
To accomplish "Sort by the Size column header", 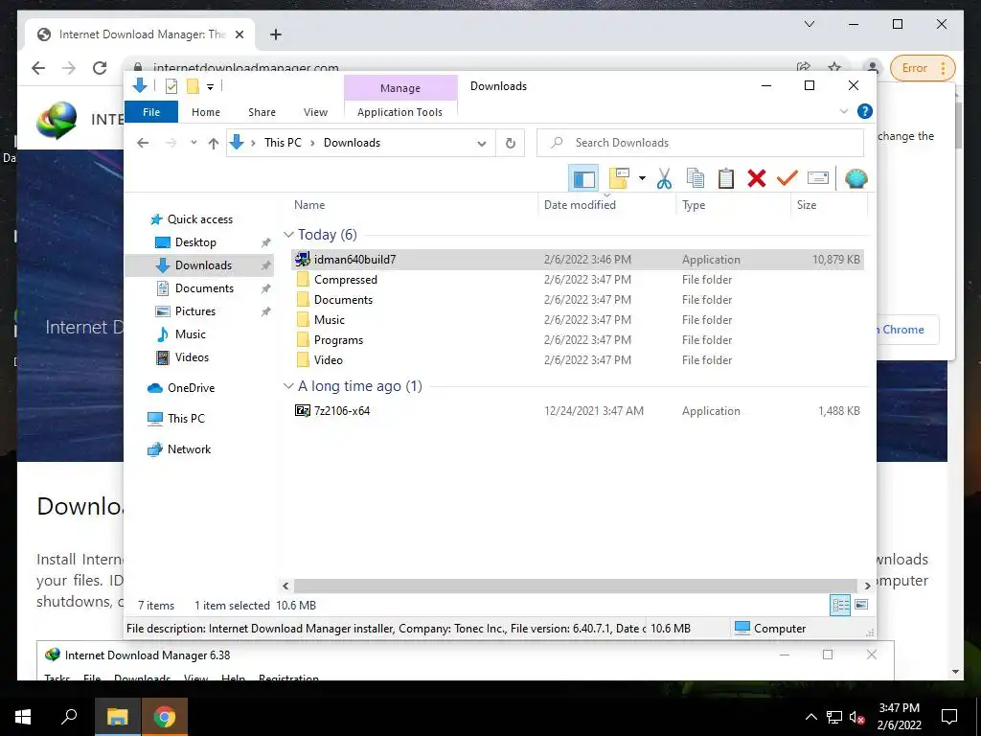I will [x=807, y=205].
